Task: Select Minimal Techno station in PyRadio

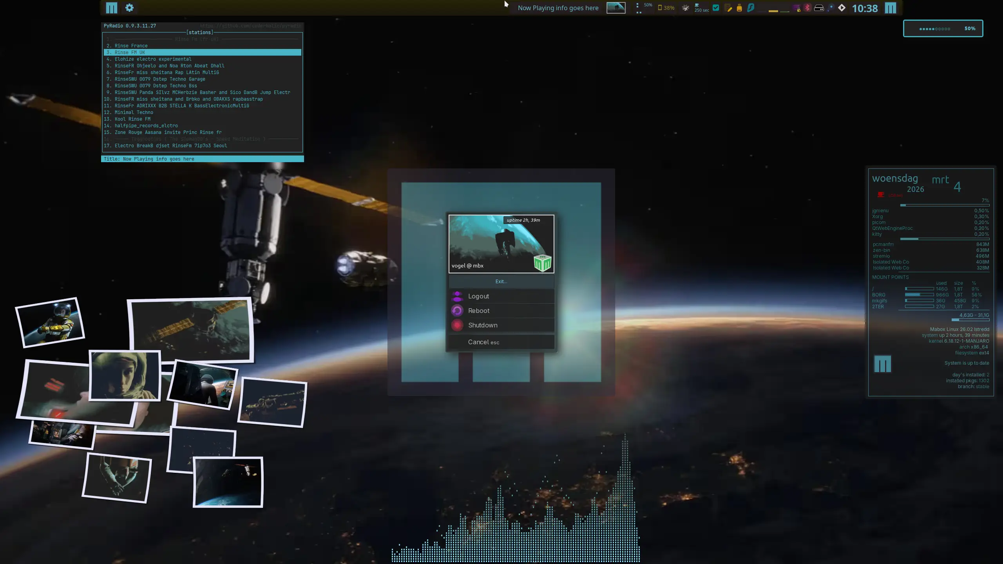Action: tap(134, 112)
